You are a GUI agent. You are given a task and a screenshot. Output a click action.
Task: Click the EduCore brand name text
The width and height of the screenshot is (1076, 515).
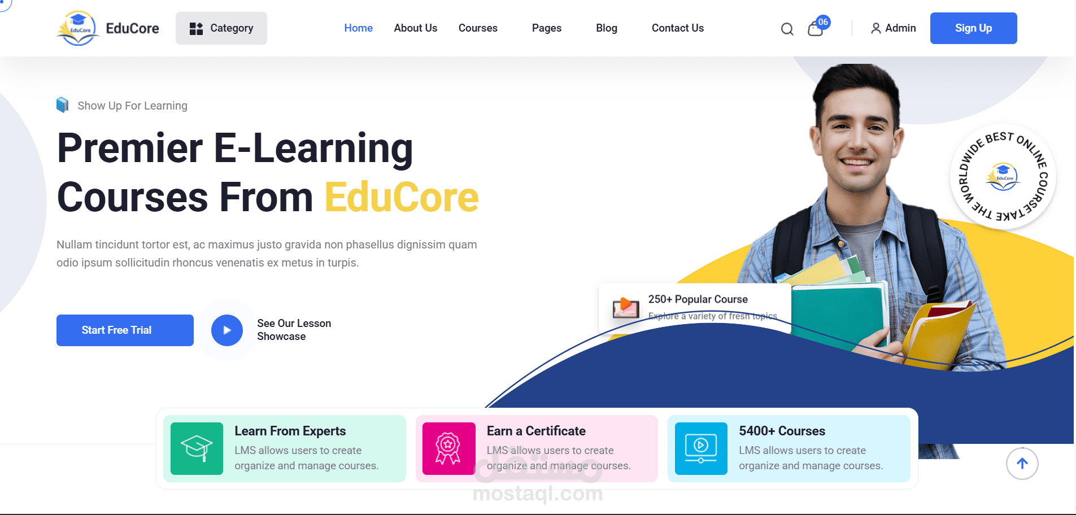coord(132,28)
